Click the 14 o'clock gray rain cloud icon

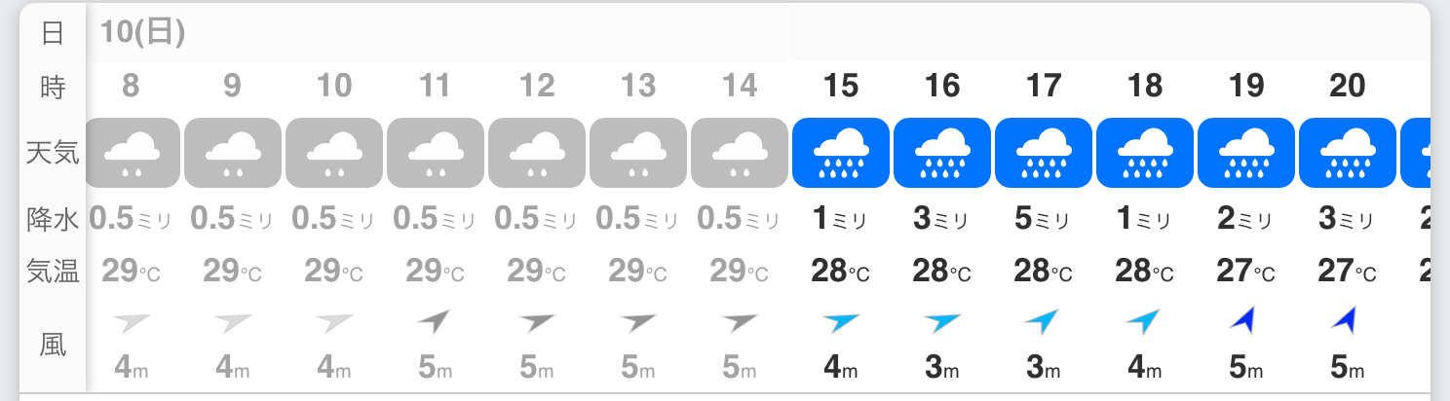point(740,153)
